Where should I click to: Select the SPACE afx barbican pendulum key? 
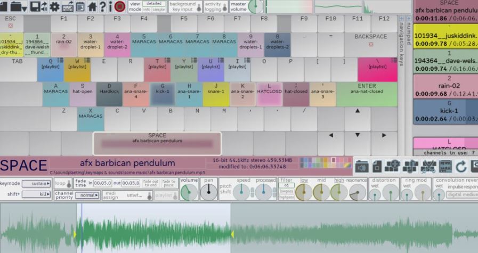[x=157, y=143]
